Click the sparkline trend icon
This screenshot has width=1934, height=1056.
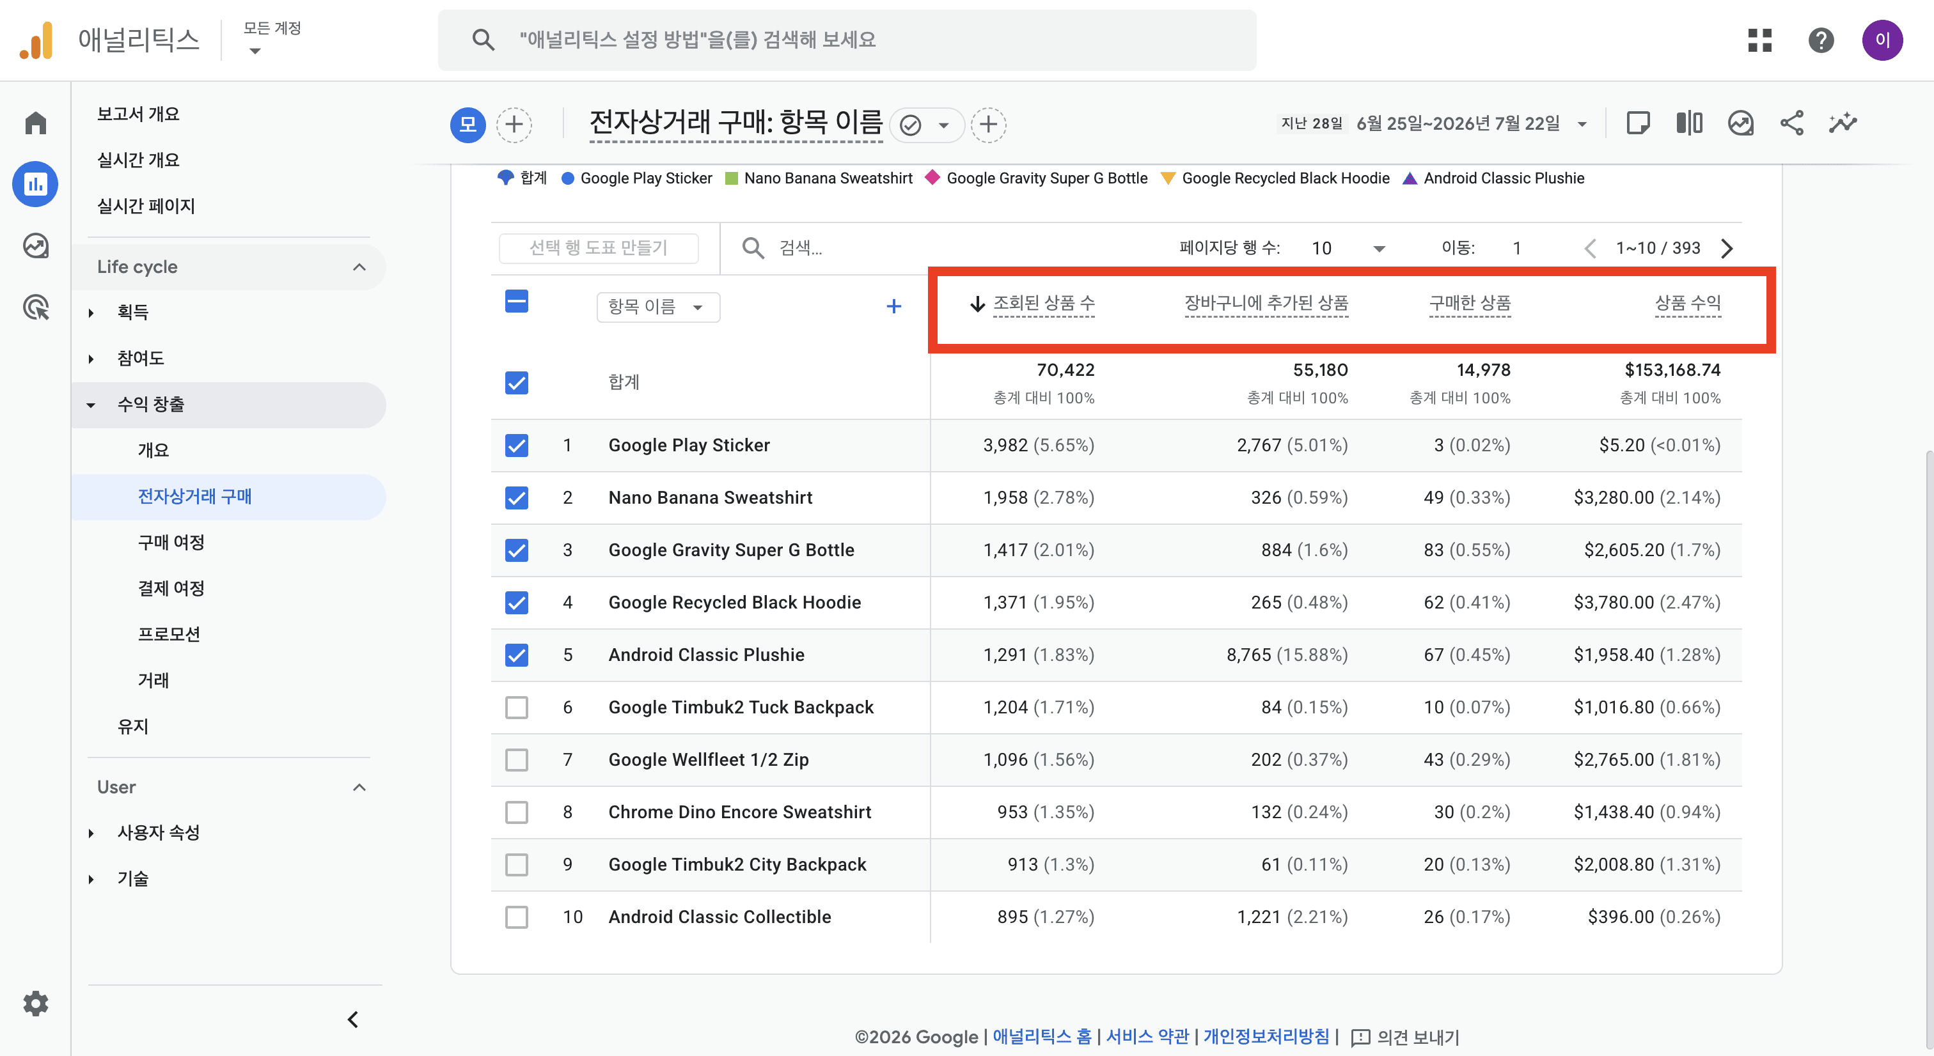click(x=1843, y=122)
